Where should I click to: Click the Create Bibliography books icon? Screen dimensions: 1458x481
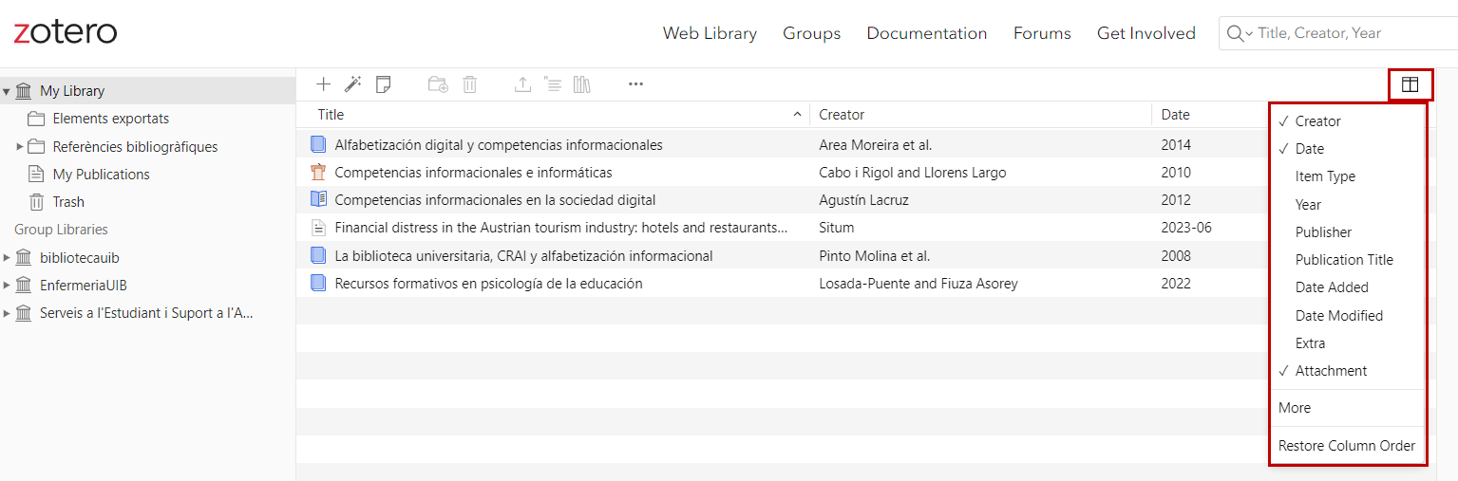click(x=581, y=84)
